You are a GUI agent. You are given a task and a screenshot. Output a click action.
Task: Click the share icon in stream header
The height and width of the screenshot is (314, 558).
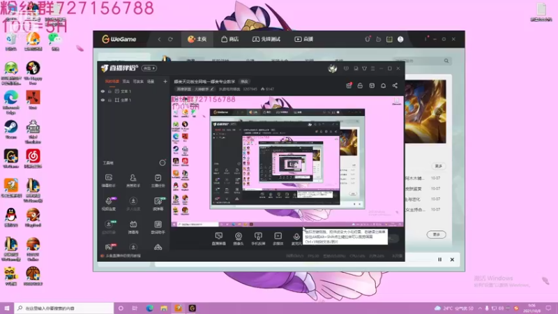[395, 85]
